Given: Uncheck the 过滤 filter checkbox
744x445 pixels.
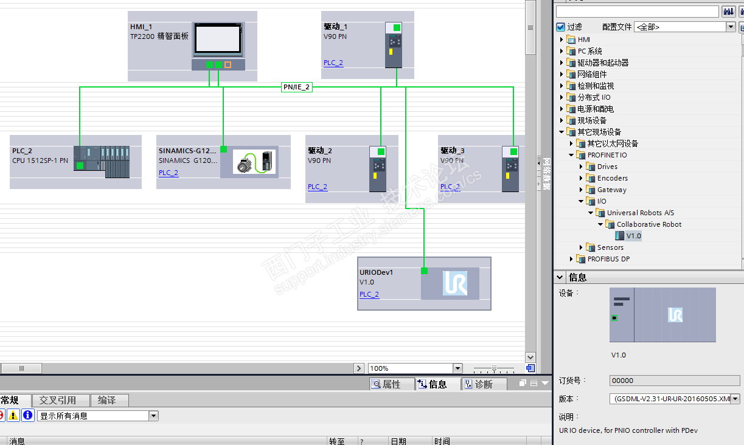Looking at the screenshot, I should point(561,27).
